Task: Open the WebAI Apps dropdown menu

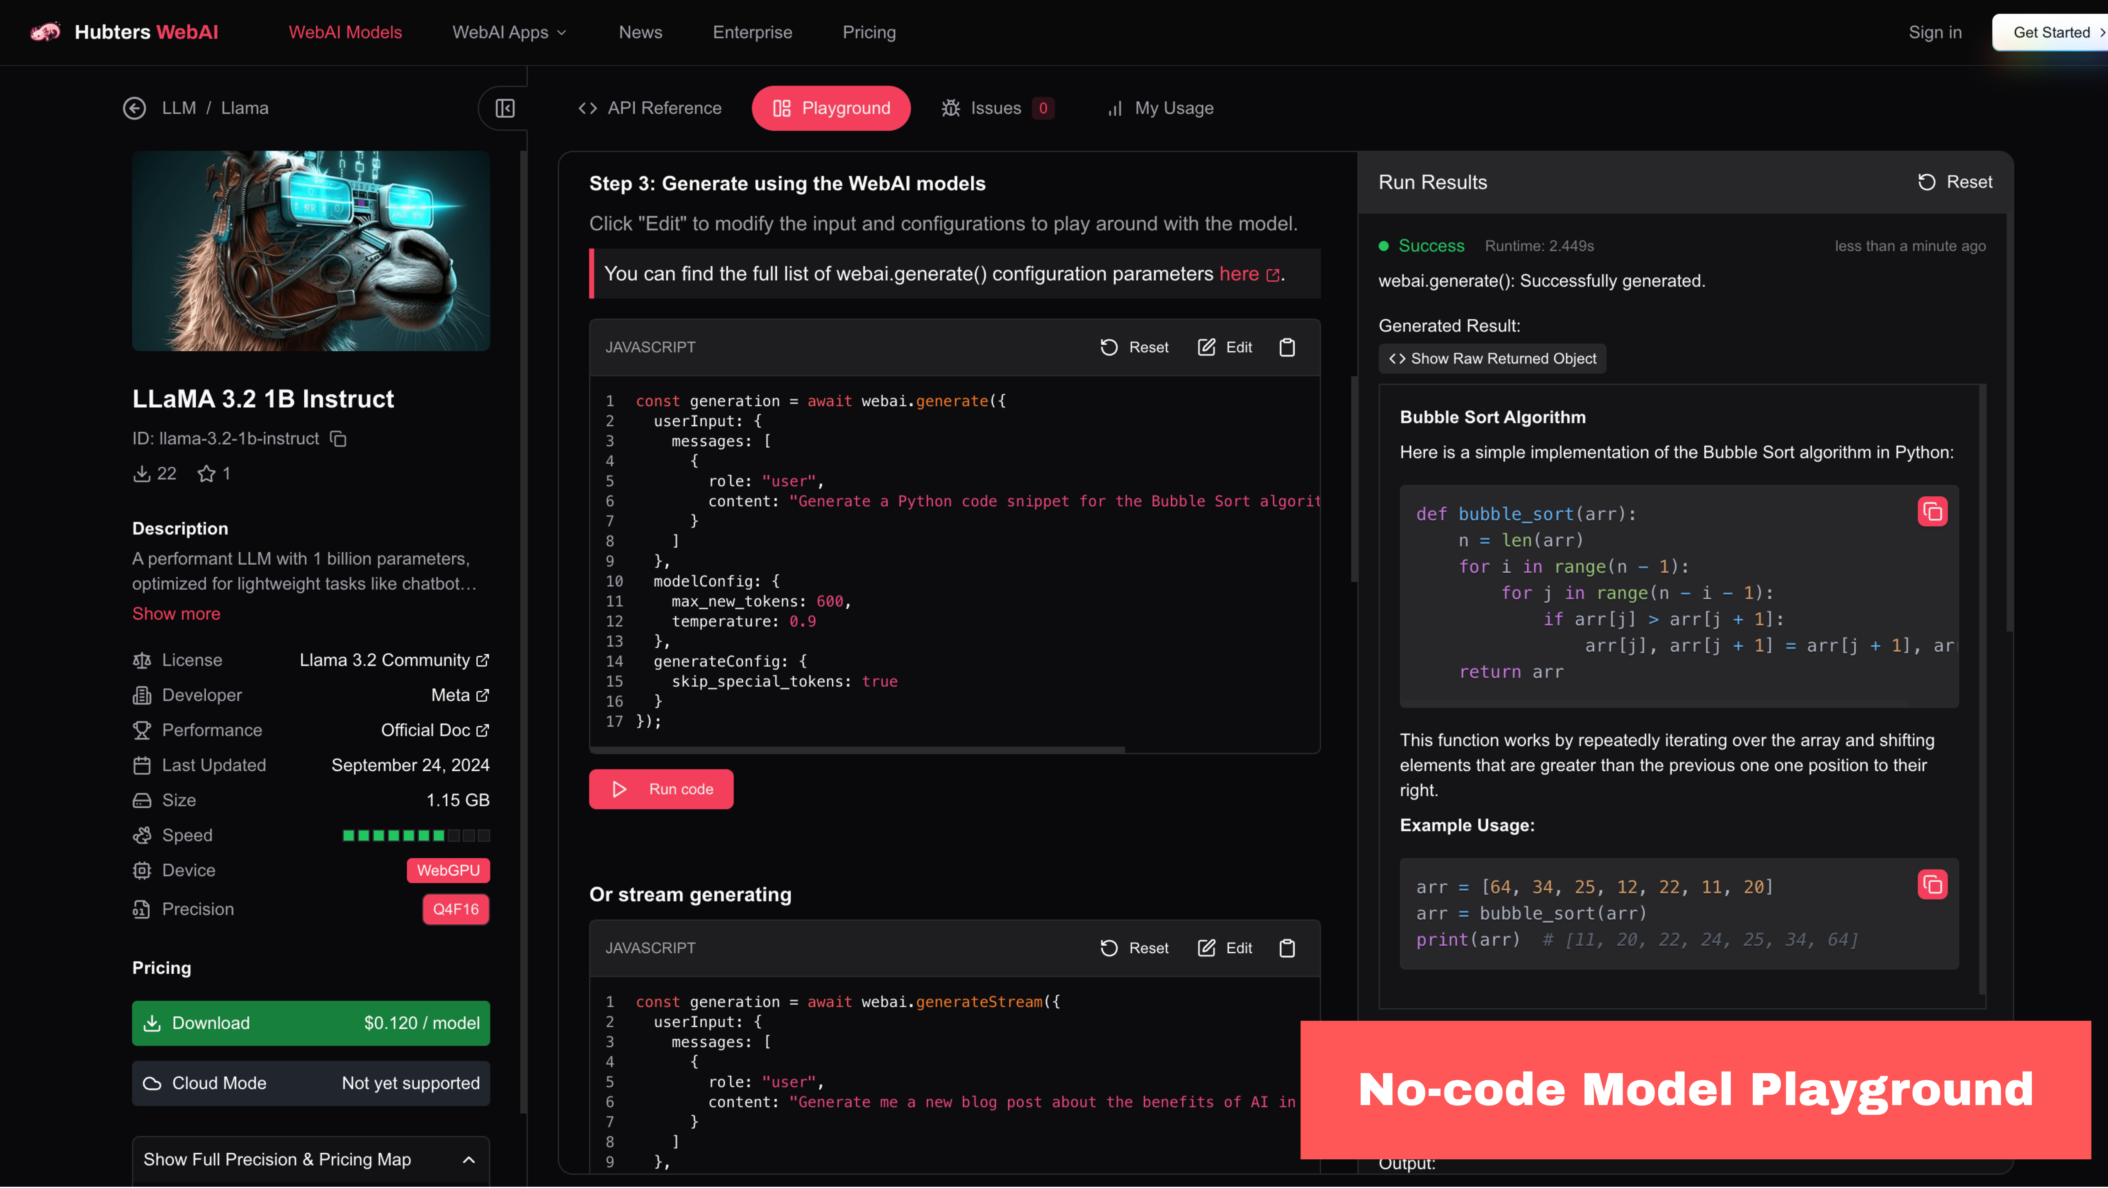Action: click(509, 32)
